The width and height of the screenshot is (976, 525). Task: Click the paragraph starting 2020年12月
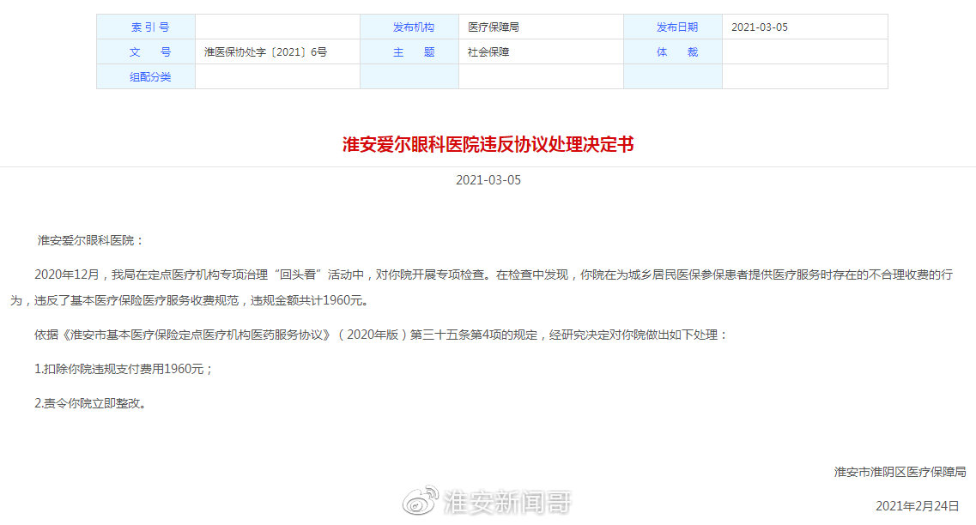tap(482, 287)
